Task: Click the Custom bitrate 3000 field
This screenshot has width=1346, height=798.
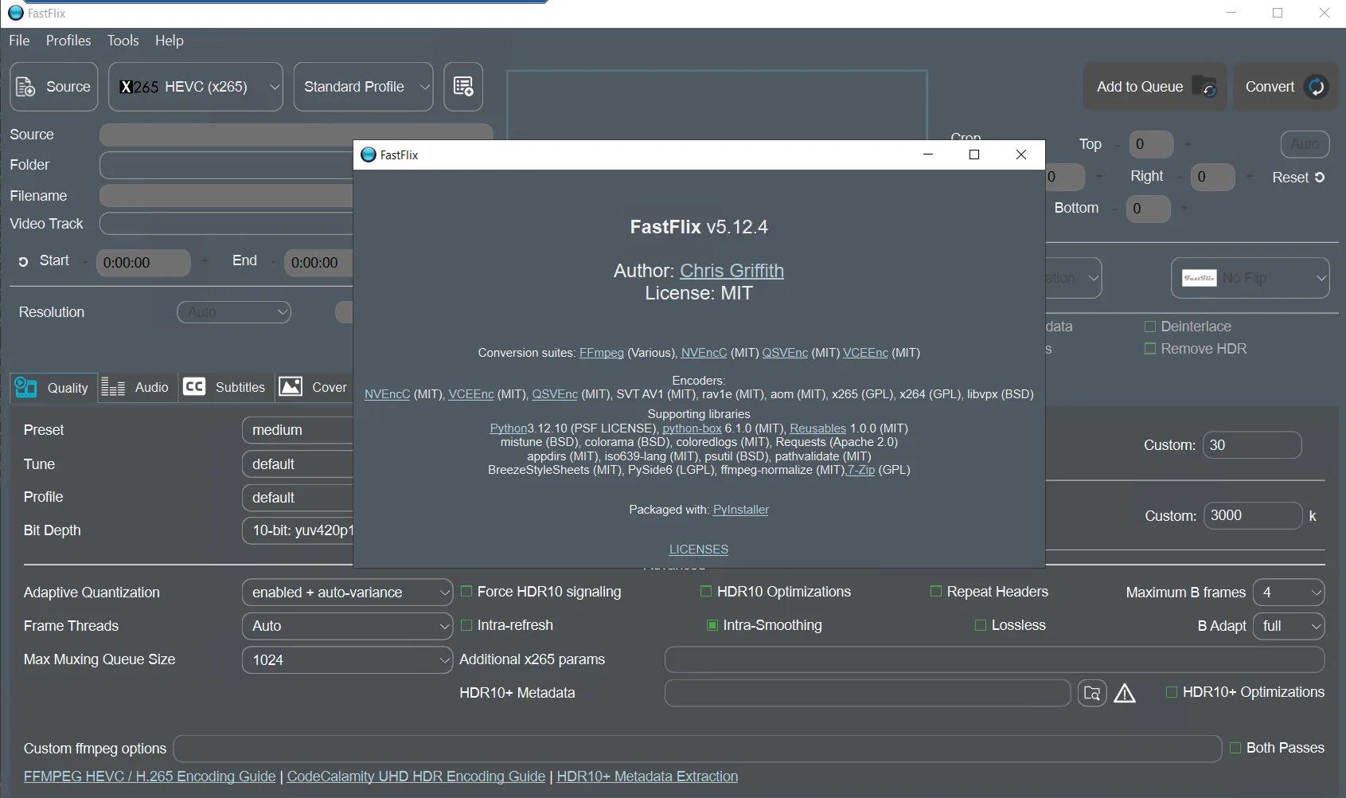Action: click(x=1253, y=515)
